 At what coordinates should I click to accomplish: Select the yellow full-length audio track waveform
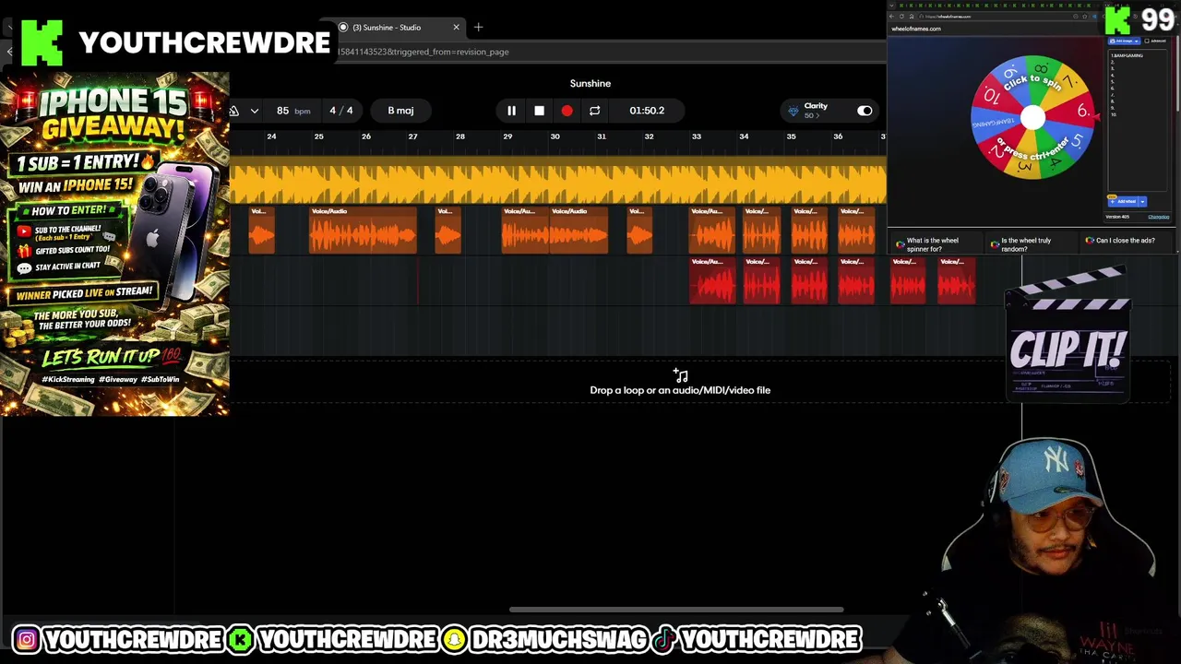coord(558,180)
